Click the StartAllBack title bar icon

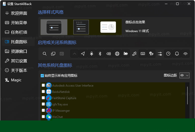4,4
